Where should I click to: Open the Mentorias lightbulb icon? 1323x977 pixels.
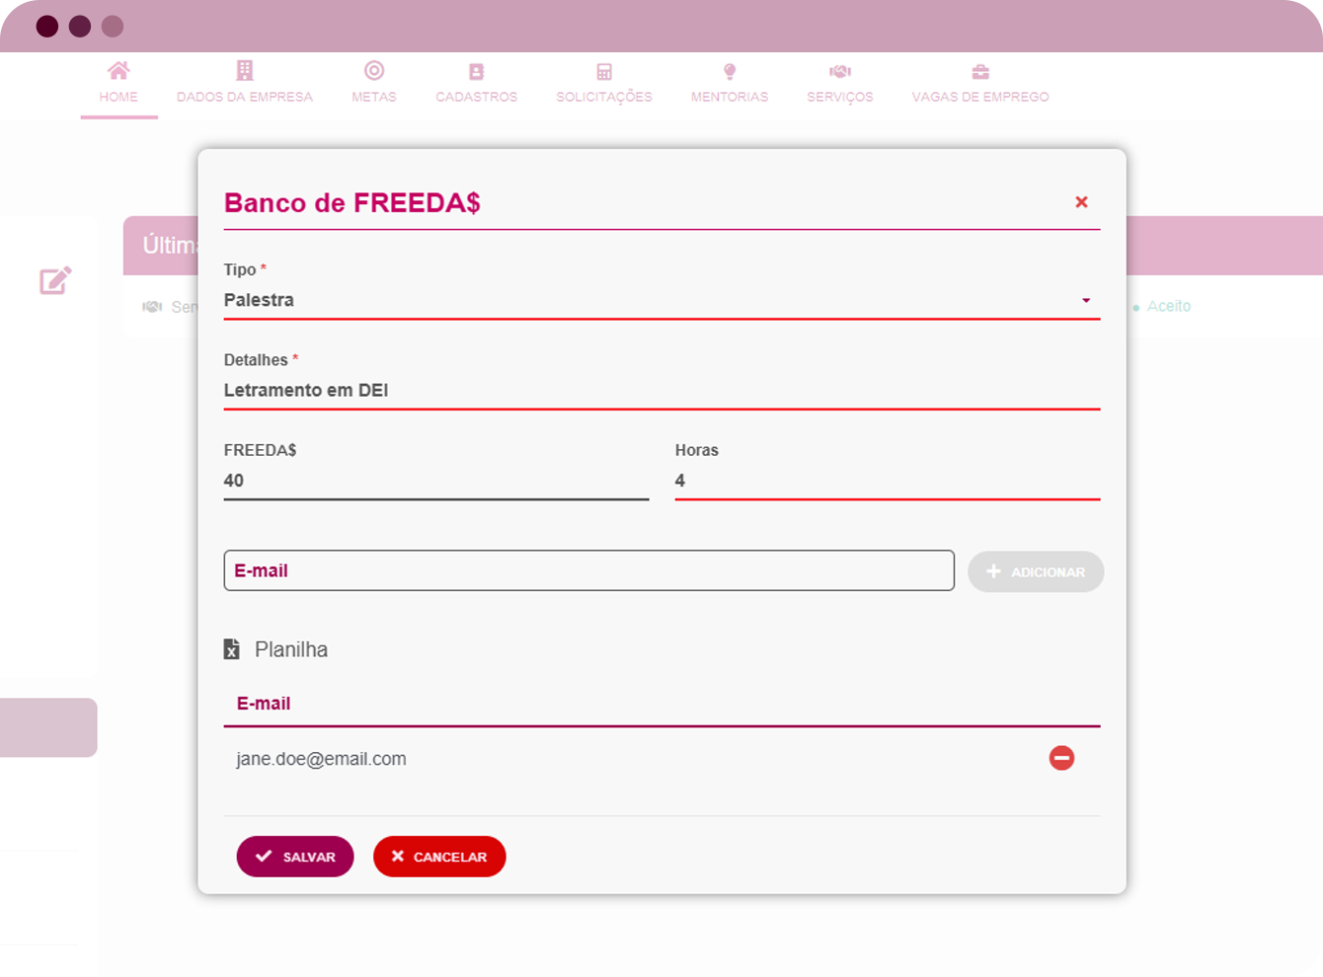point(730,71)
